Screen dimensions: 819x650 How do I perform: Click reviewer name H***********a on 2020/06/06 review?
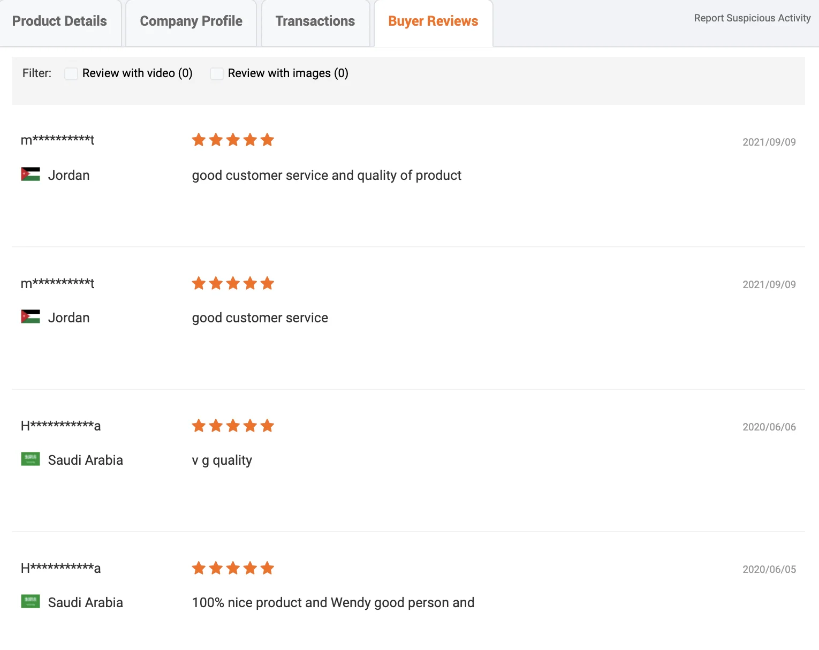tap(60, 426)
